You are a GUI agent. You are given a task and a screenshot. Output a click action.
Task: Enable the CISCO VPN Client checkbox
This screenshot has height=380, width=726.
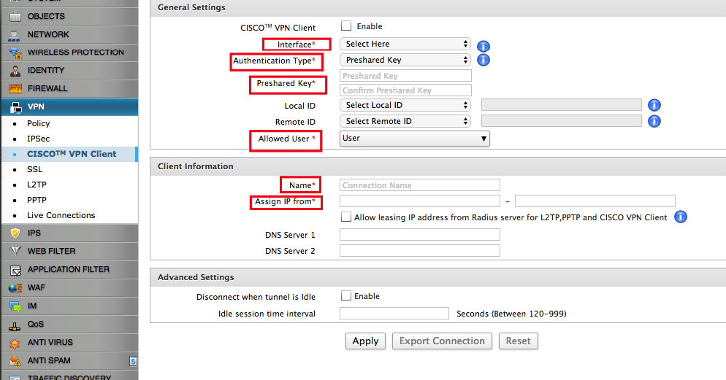(x=347, y=26)
